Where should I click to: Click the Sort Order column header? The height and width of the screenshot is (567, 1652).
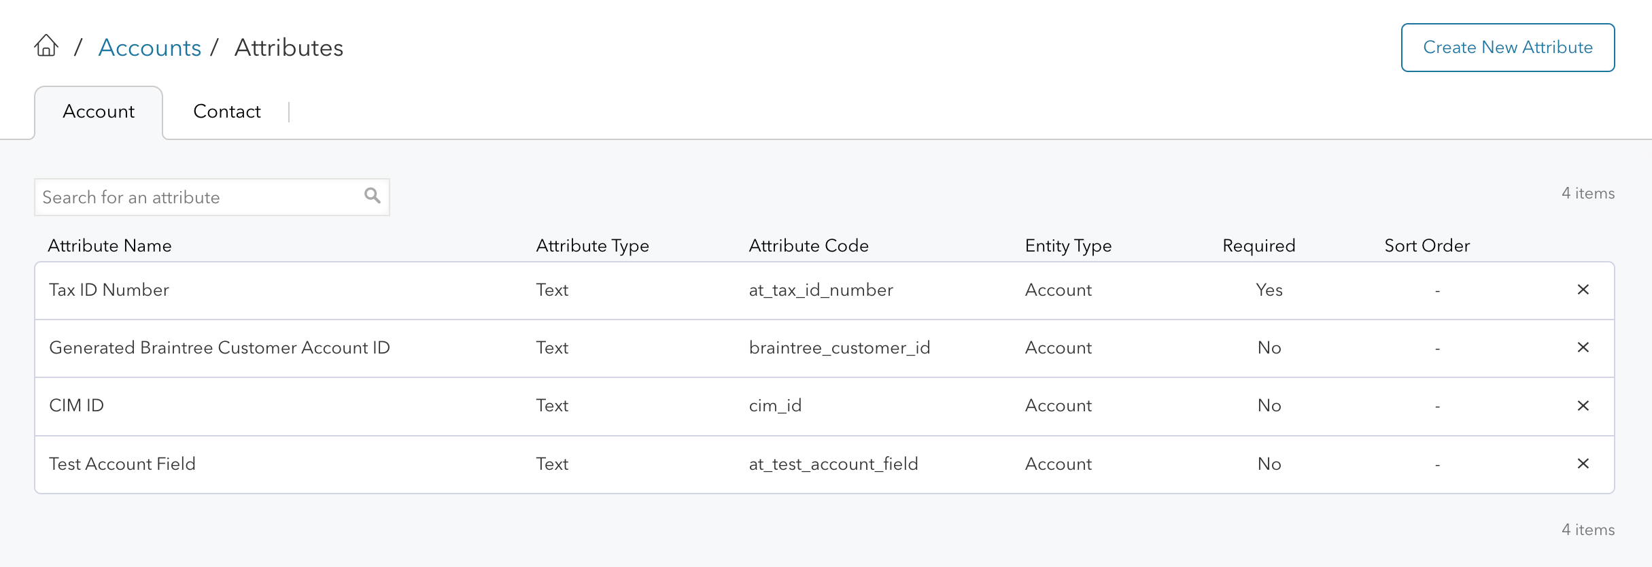1427,245
